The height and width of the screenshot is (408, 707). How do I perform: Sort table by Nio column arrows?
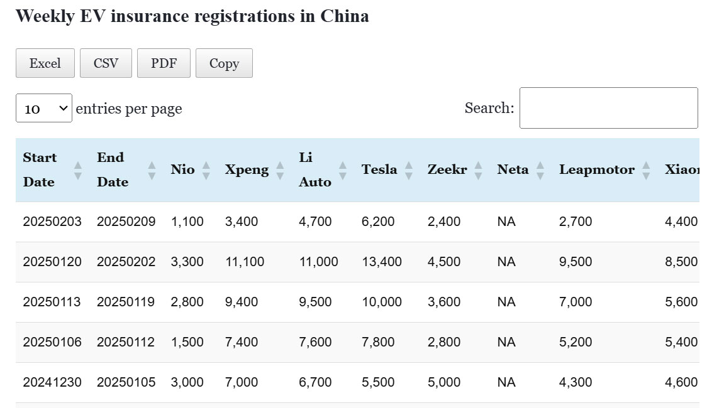(206, 170)
